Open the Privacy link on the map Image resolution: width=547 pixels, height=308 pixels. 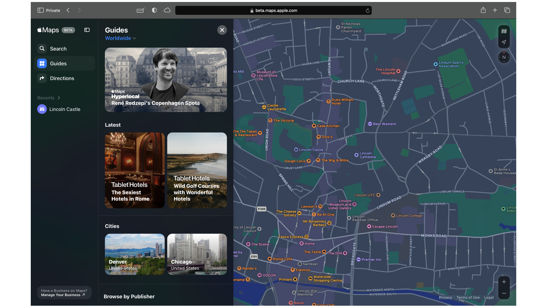[445, 297]
